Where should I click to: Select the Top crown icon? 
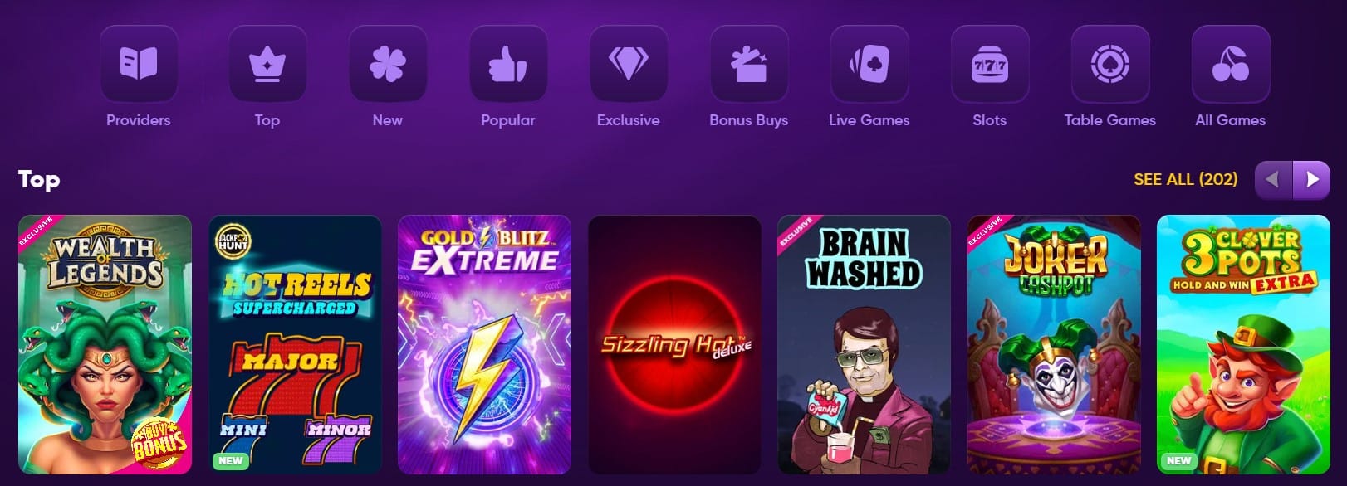tap(267, 64)
